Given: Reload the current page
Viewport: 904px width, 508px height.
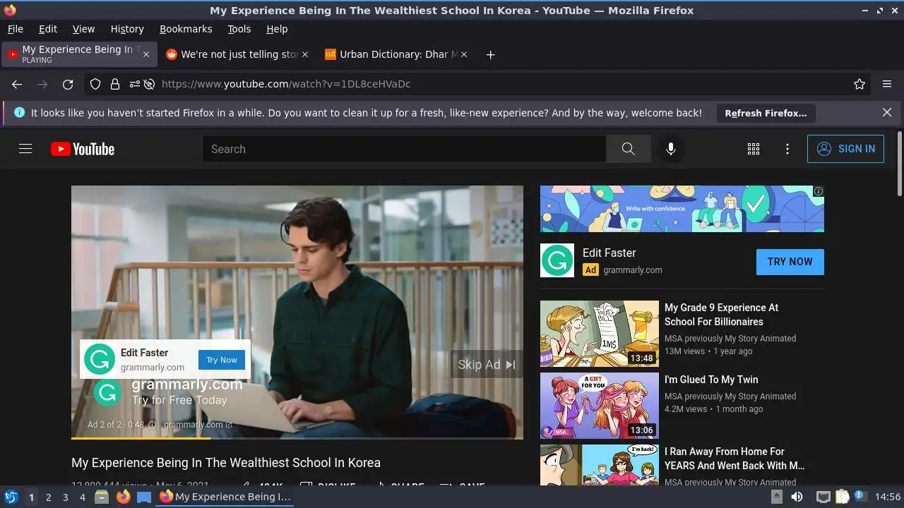Looking at the screenshot, I should (x=68, y=84).
